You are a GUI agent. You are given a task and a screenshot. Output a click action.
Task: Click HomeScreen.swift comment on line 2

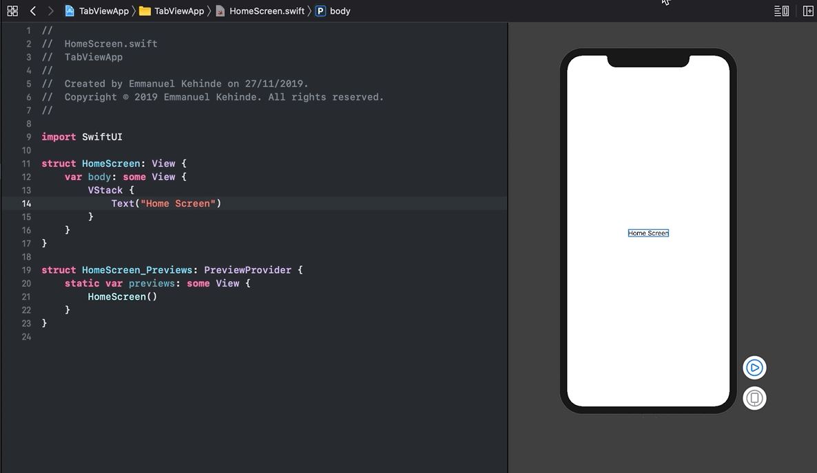(99, 44)
